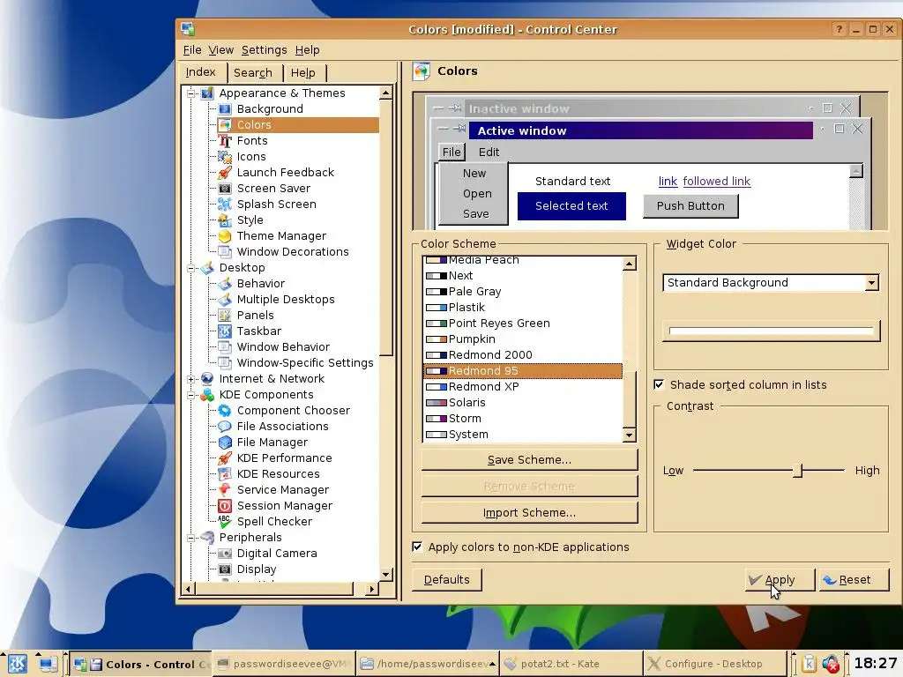The image size is (903, 677).
Task: Open the View menu
Action: click(220, 50)
